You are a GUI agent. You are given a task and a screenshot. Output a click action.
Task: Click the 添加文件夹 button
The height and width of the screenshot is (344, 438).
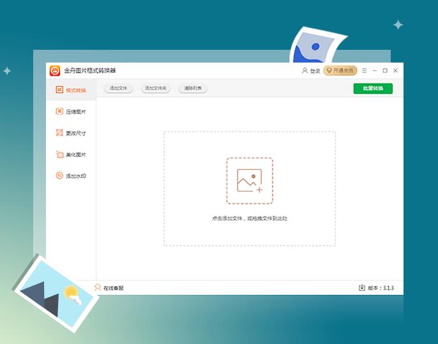pyautogui.click(x=156, y=88)
